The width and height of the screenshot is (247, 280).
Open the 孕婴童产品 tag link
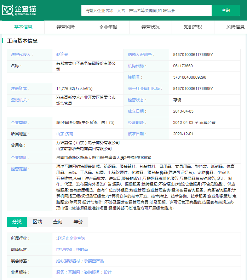point(94,261)
